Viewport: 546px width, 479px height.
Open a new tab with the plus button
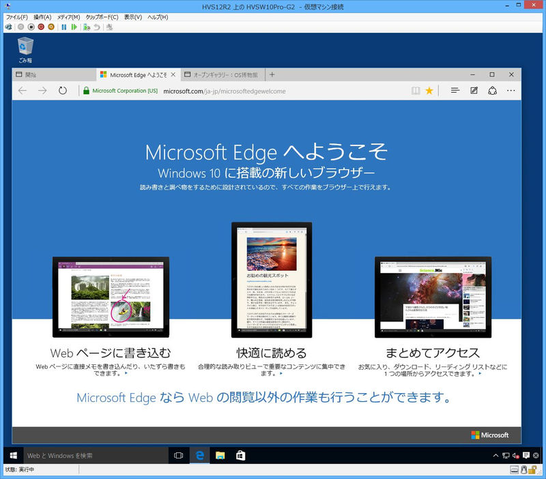(x=272, y=74)
